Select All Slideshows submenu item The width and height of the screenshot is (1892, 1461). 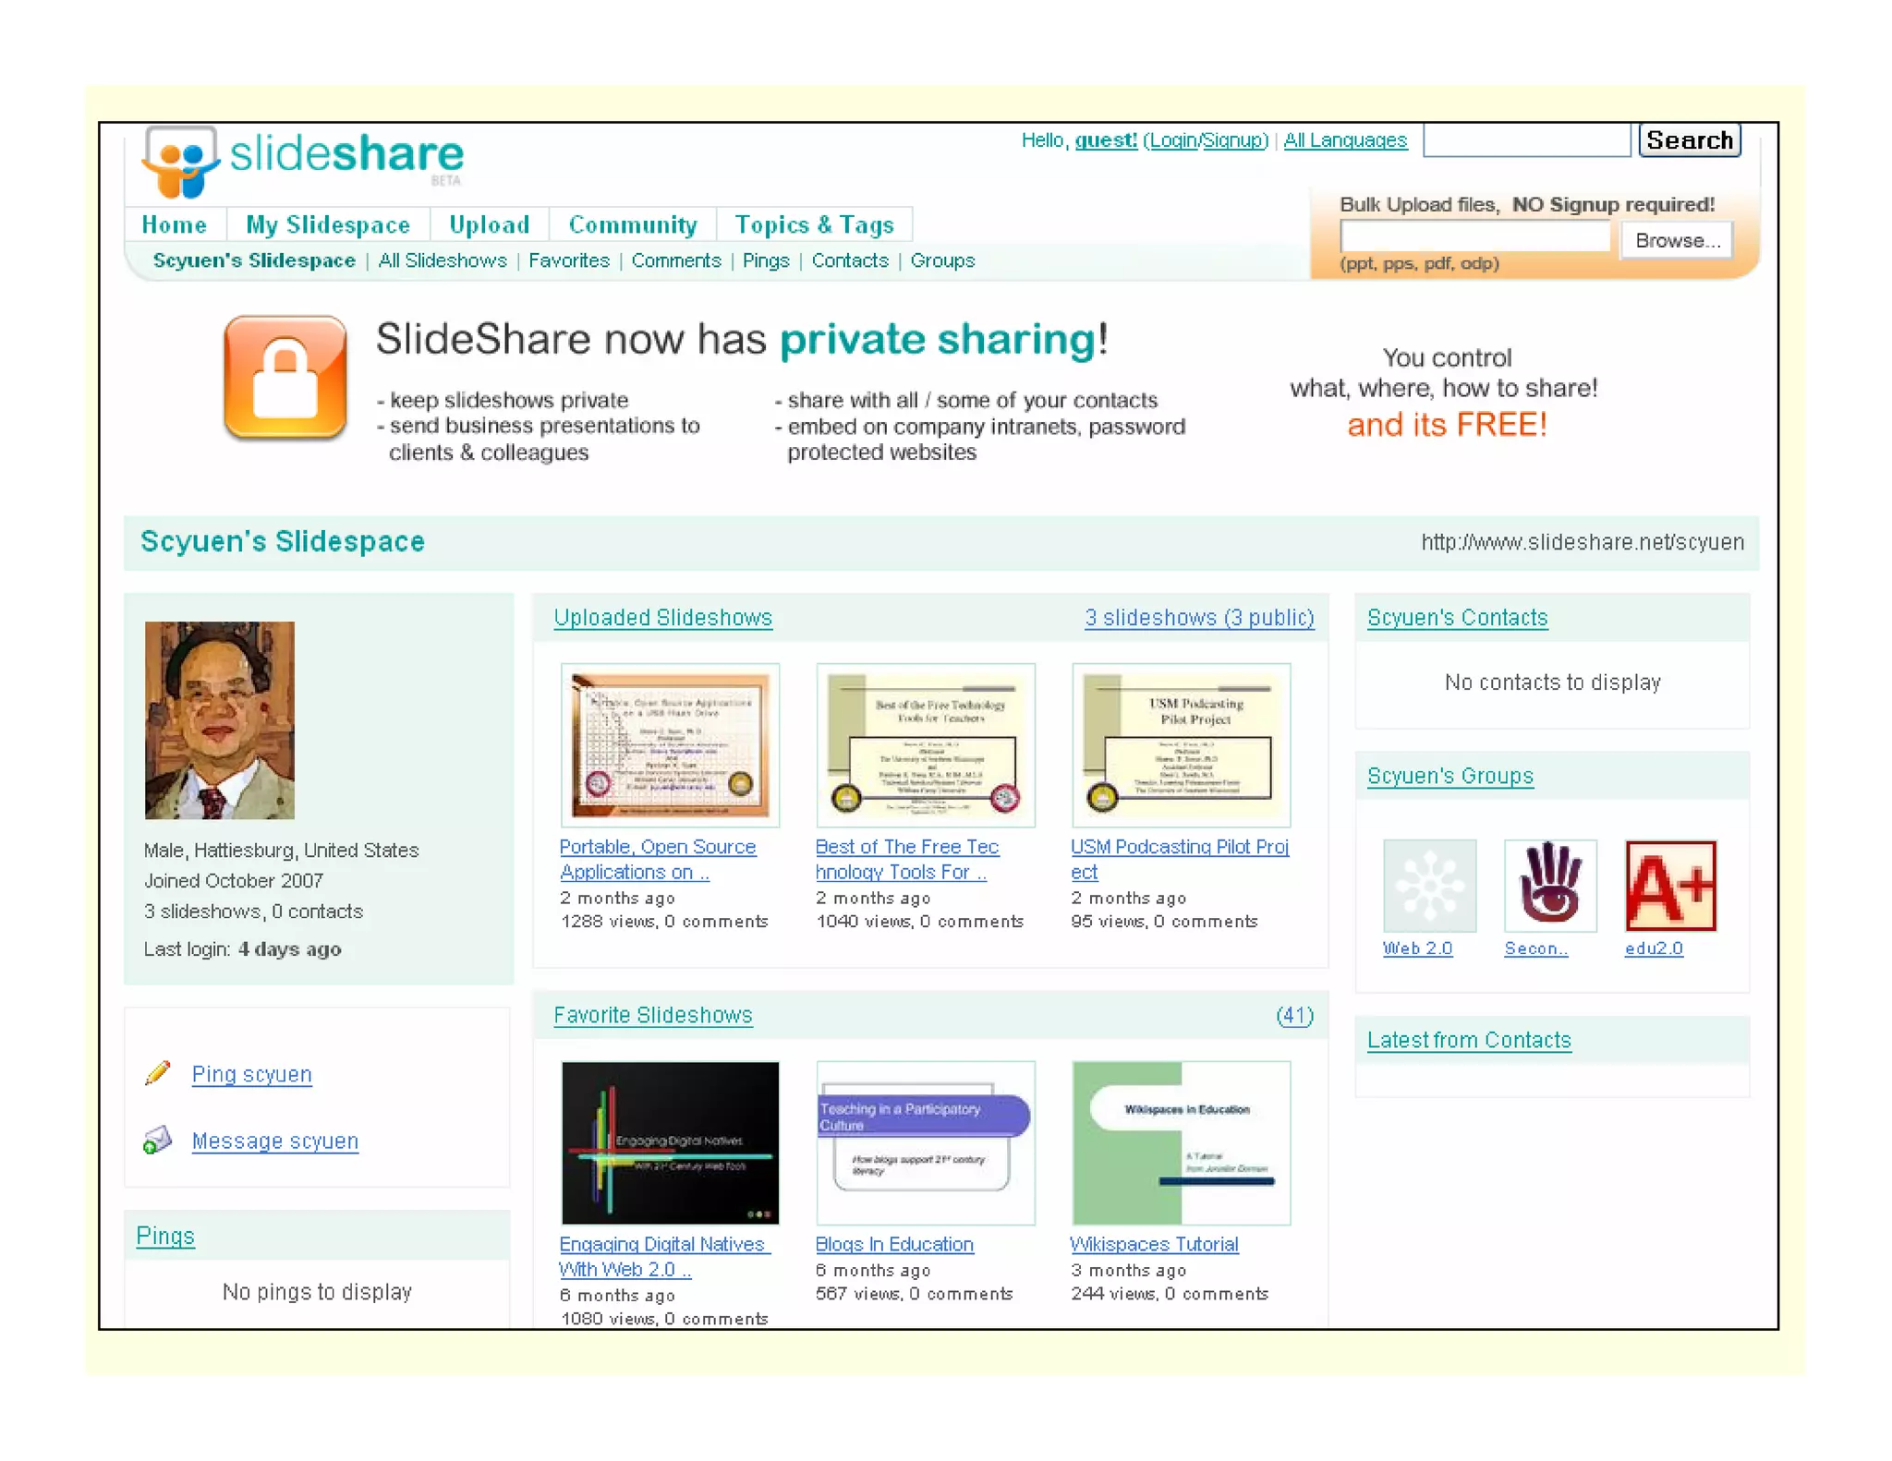click(x=443, y=260)
